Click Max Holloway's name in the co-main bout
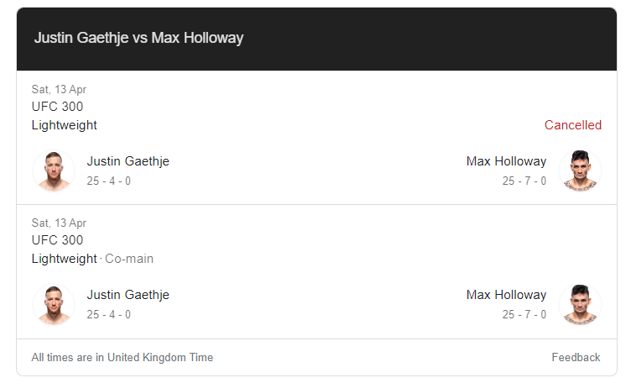 pyautogui.click(x=506, y=295)
